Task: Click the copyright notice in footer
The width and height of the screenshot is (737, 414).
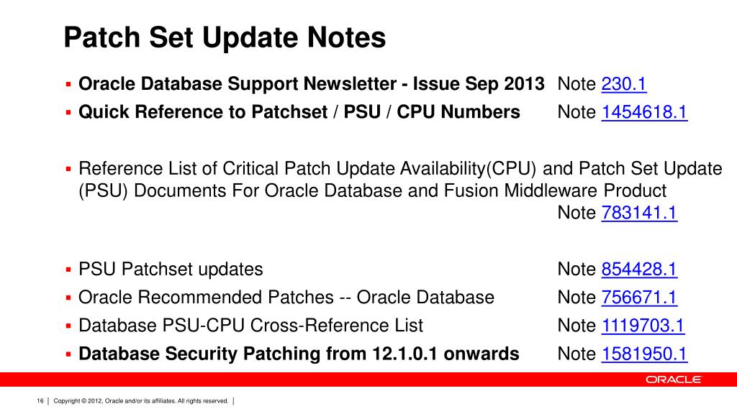Action: 140,401
